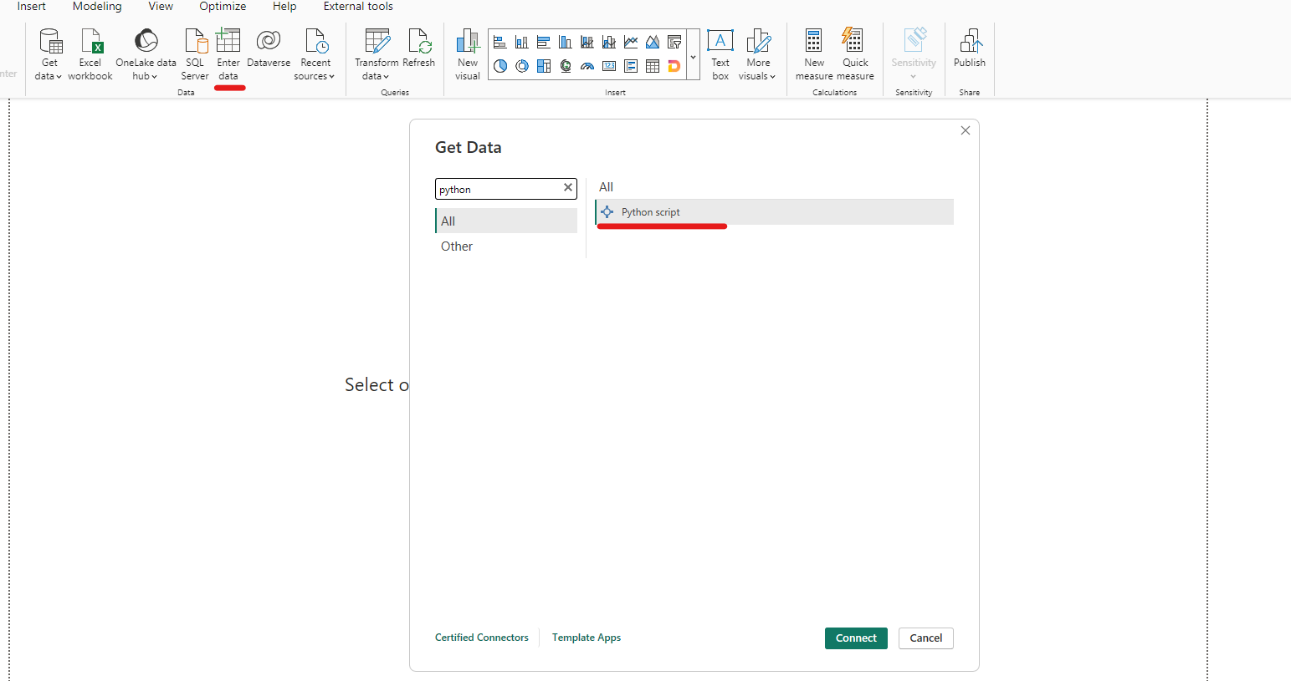Image resolution: width=1291 pixels, height=681 pixels.
Task: Click the Excel workbook icon
Action: pos(90,55)
